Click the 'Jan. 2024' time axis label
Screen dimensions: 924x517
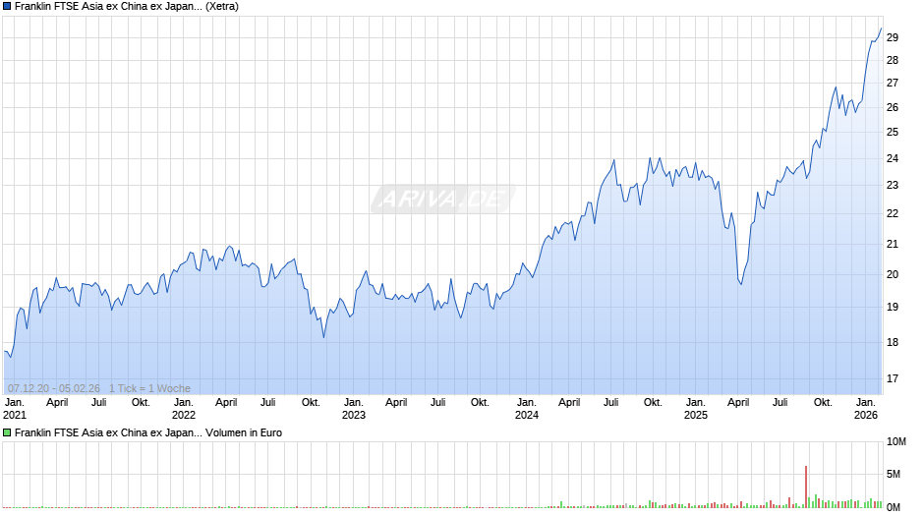coord(526,409)
